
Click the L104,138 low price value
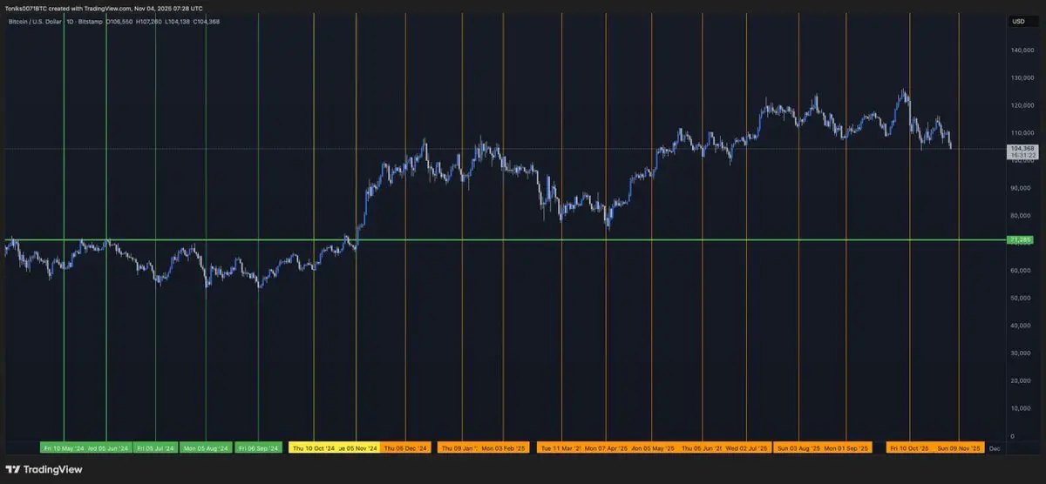(x=178, y=21)
